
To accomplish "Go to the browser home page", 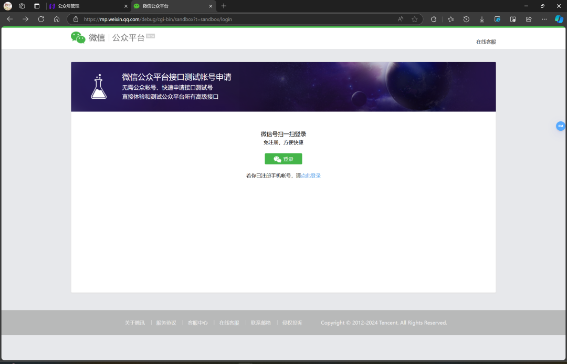I will 57,19.
